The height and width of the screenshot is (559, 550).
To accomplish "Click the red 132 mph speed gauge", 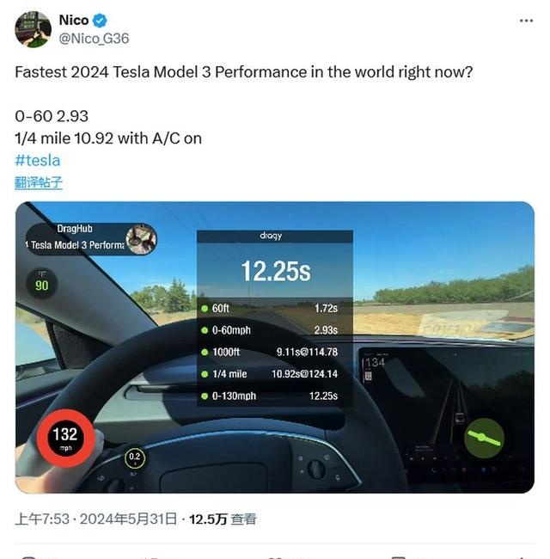I will (65, 438).
